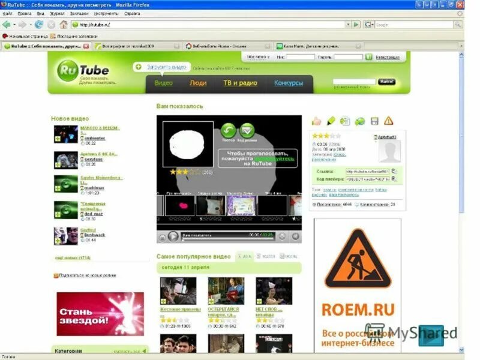Open the tab list dropdown arrow
Image resolution: width=480 pixels, height=360 pixels.
point(461,46)
